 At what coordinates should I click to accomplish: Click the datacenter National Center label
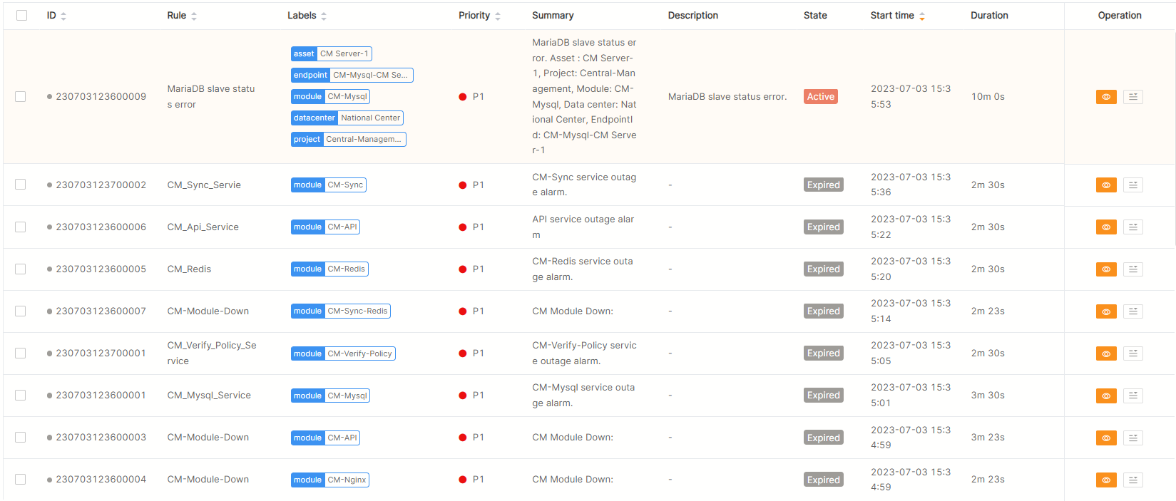click(x=347, y=118)
